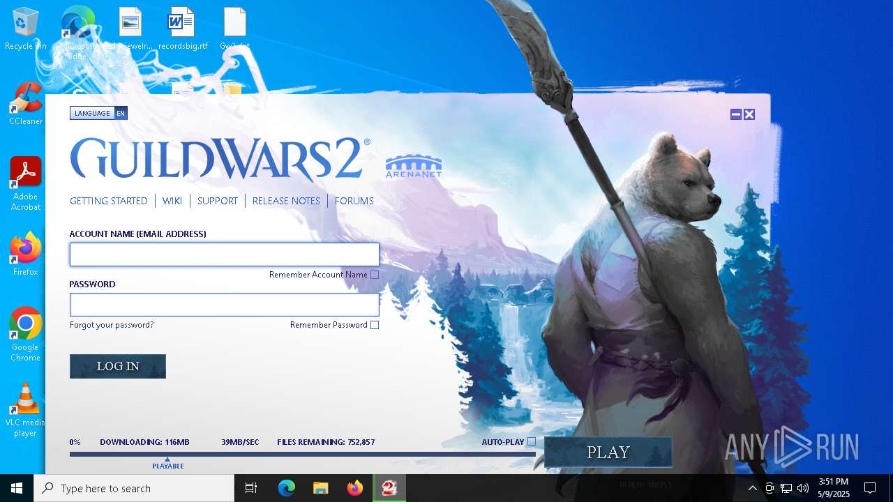Click the Downloading: 116MB status text
The width and height of the screenshot is (893, 502).
(144, 442)
